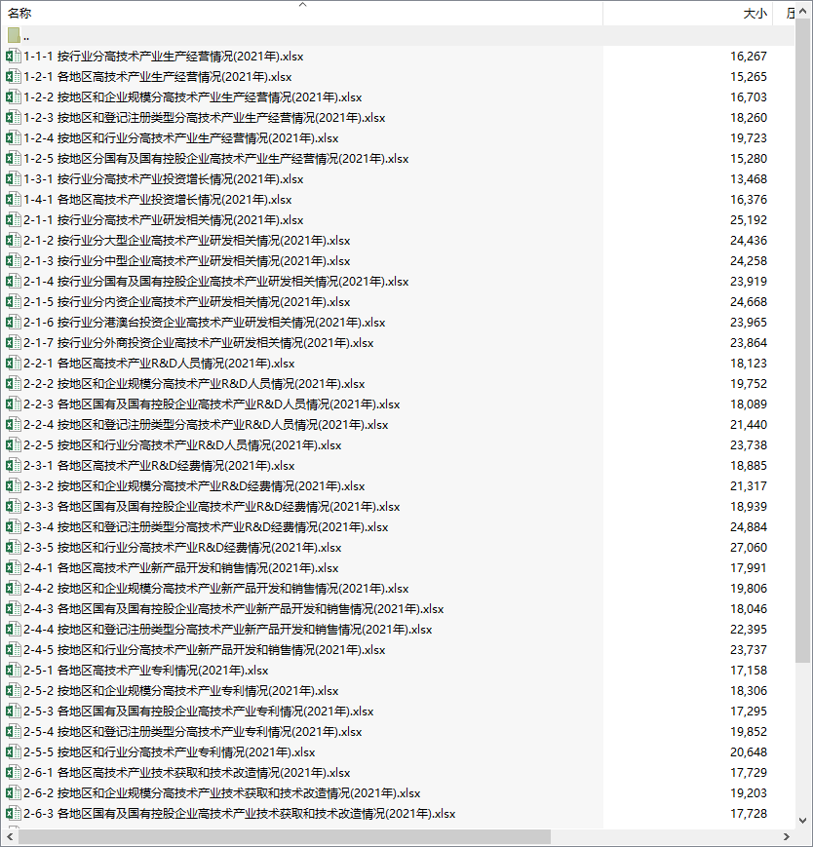Viewport: 813px width, 847px height.
Task: Click the Excel icon of file 2-3-1
Action: point(13,466)
